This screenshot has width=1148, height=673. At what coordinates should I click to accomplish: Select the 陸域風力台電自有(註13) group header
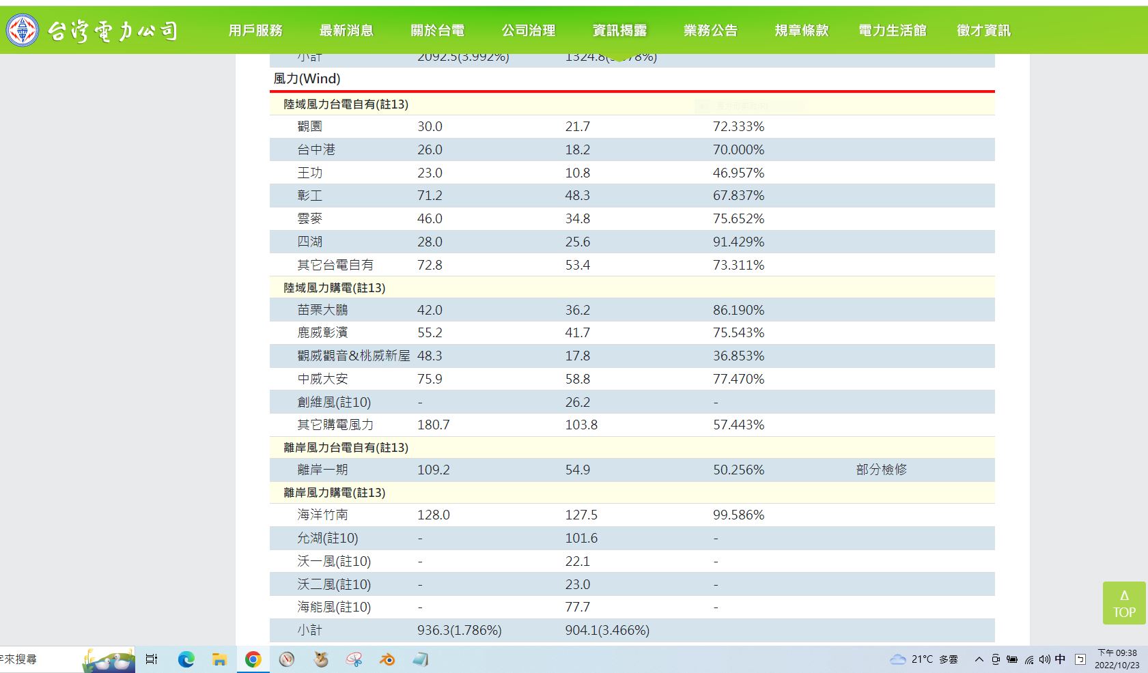tap(346, 104)
